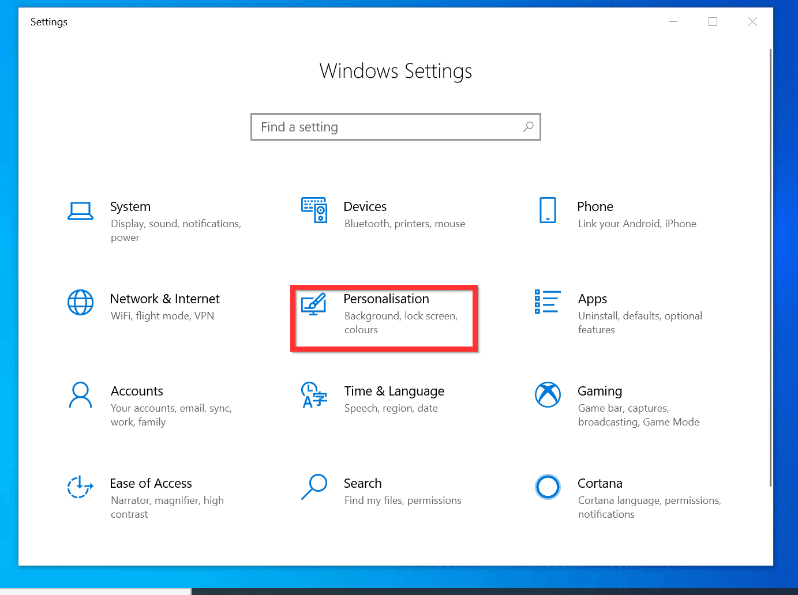Select the Search magnifier category icon

pyautogui.click(x=314, y=487)
